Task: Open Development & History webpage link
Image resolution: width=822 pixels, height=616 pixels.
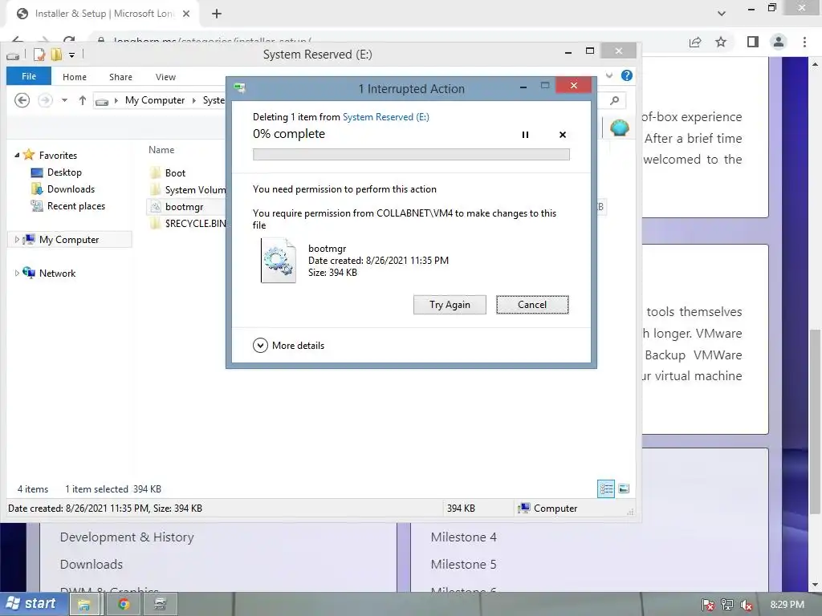Action: coord(127,537)
